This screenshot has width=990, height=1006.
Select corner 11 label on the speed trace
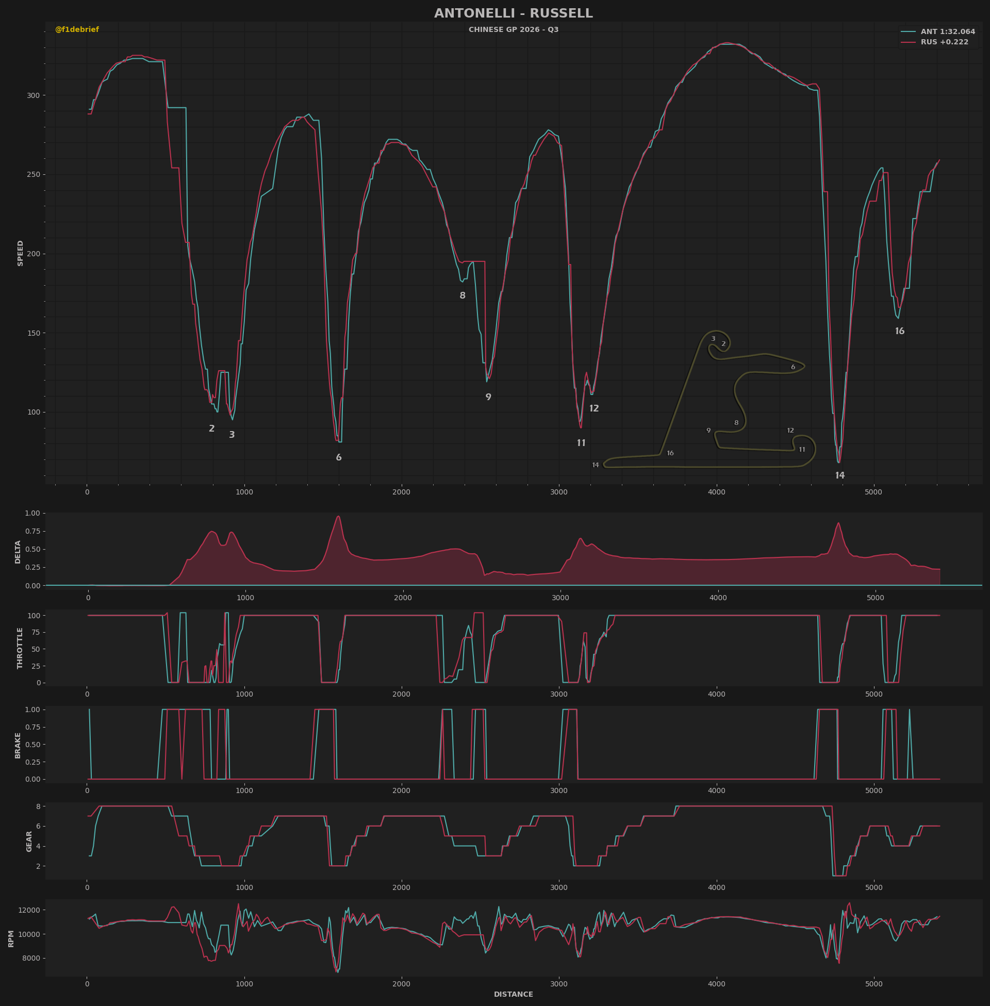[581, 443]
